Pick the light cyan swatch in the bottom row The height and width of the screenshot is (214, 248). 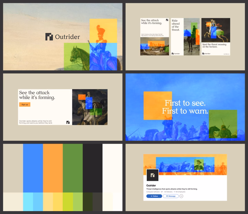tap(28, 202)
